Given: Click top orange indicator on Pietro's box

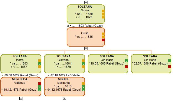Looking at the screenshot, I should click(40, 61).
